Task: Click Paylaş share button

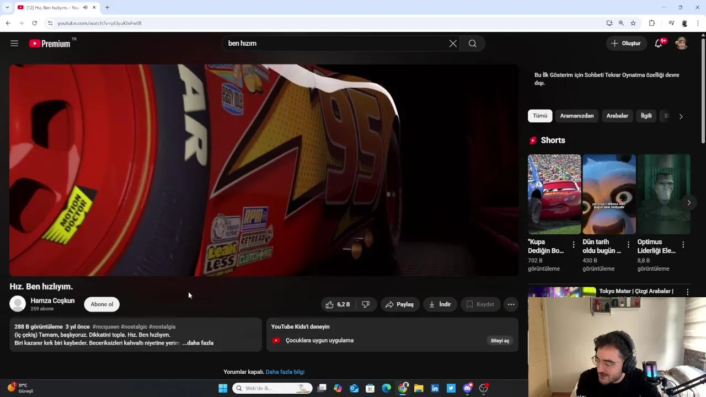Action: 400,304
